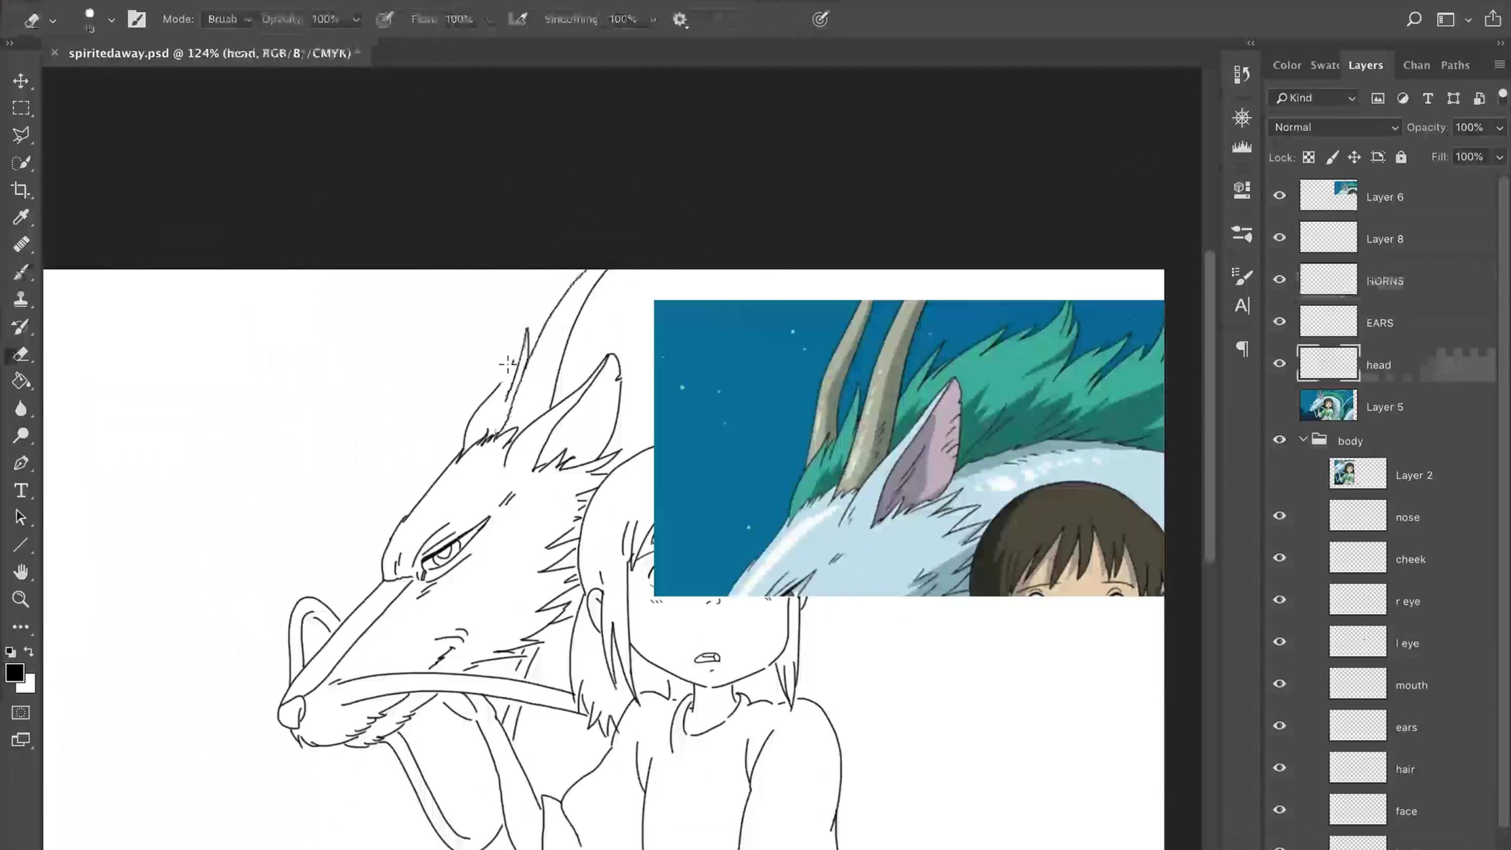This screenshot has width=1511, height=850.
Task: Pick the Paint Bucket tool
Action: [21, 381]
